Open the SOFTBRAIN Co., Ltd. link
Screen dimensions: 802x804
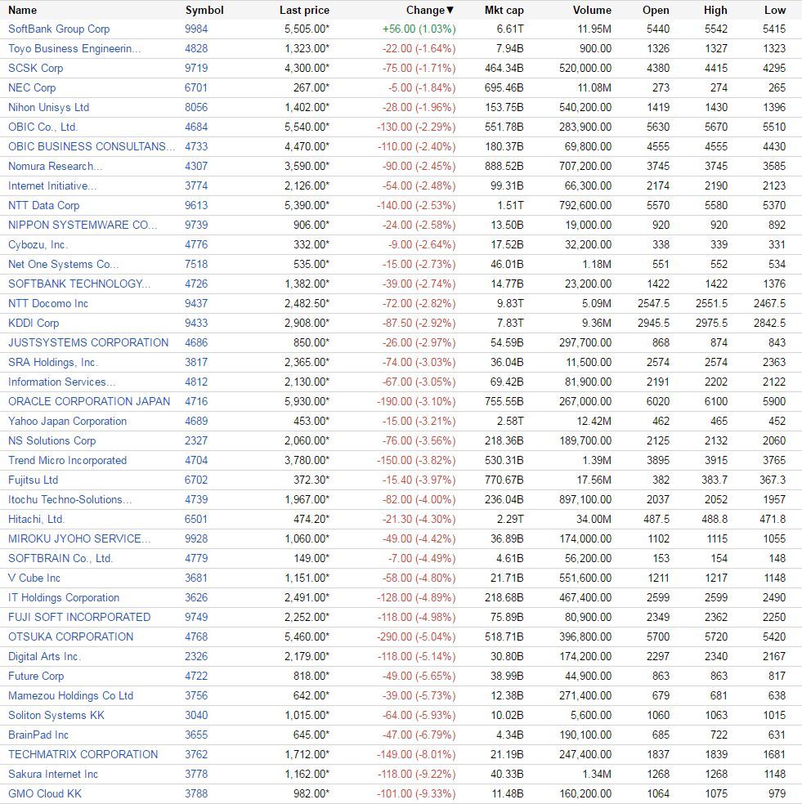click(x=60, y=558)
